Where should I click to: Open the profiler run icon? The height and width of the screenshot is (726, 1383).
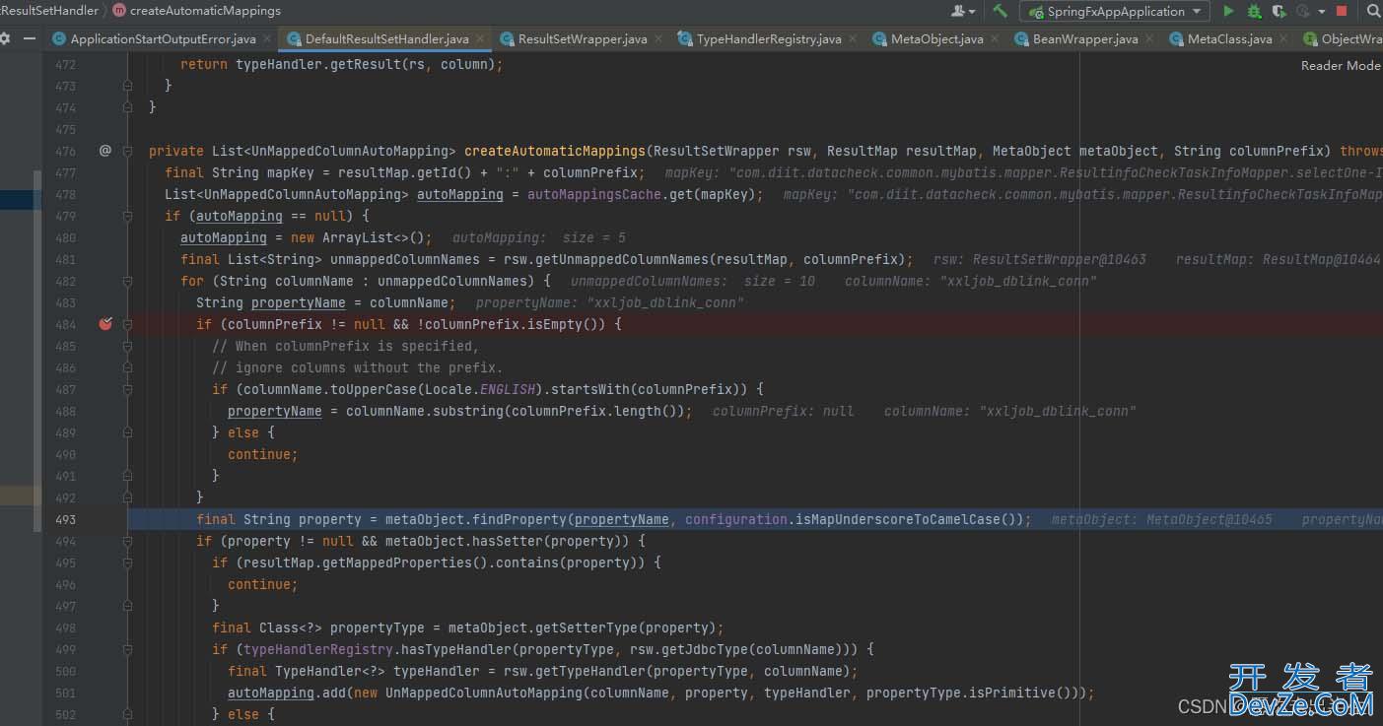[1302, 11]
